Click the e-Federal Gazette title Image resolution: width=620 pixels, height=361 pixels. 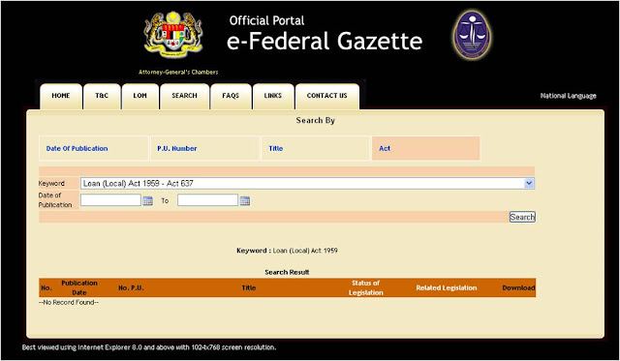coord(325,41)
